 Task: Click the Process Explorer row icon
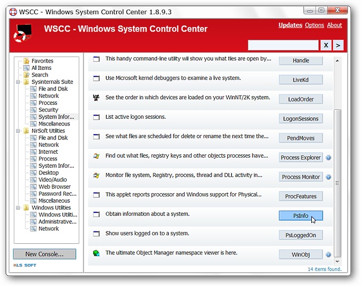coord(96,156)
